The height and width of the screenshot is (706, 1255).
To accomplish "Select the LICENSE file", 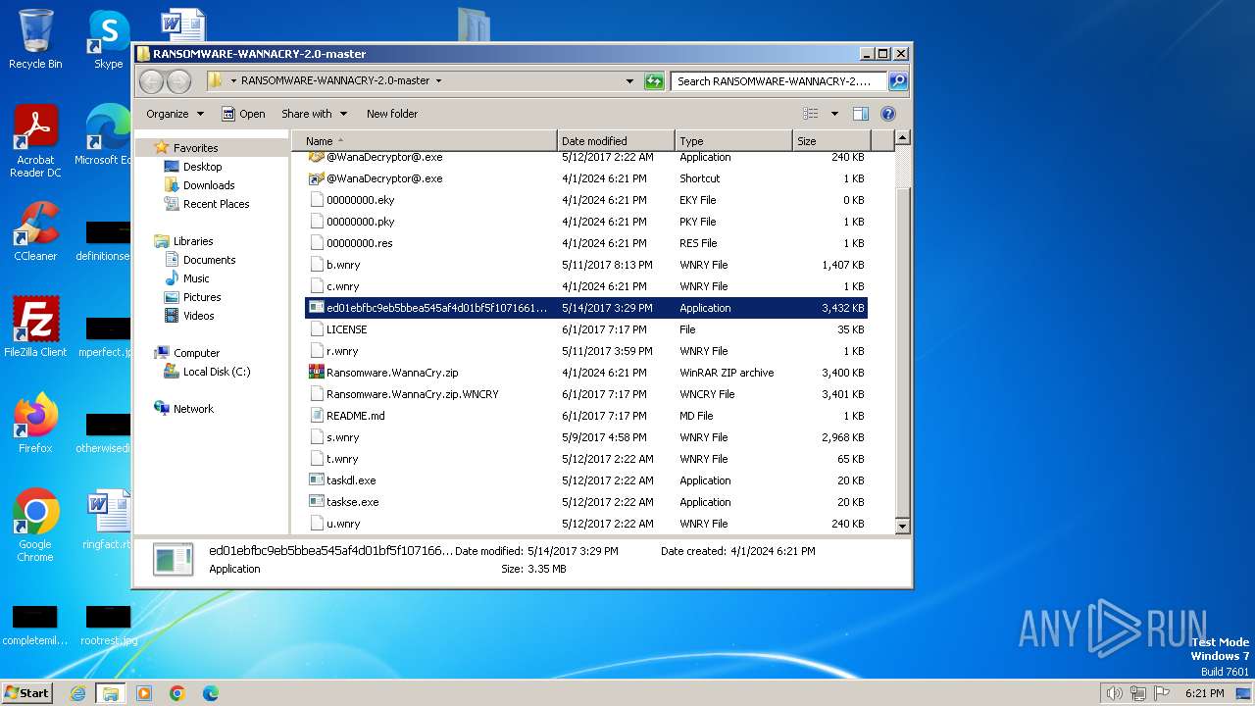I will pos(585,329).
